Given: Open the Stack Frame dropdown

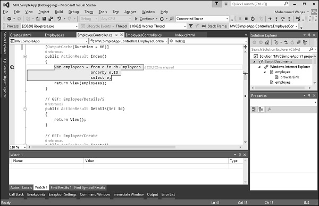Looking at the screenshot, I should 297,26.
